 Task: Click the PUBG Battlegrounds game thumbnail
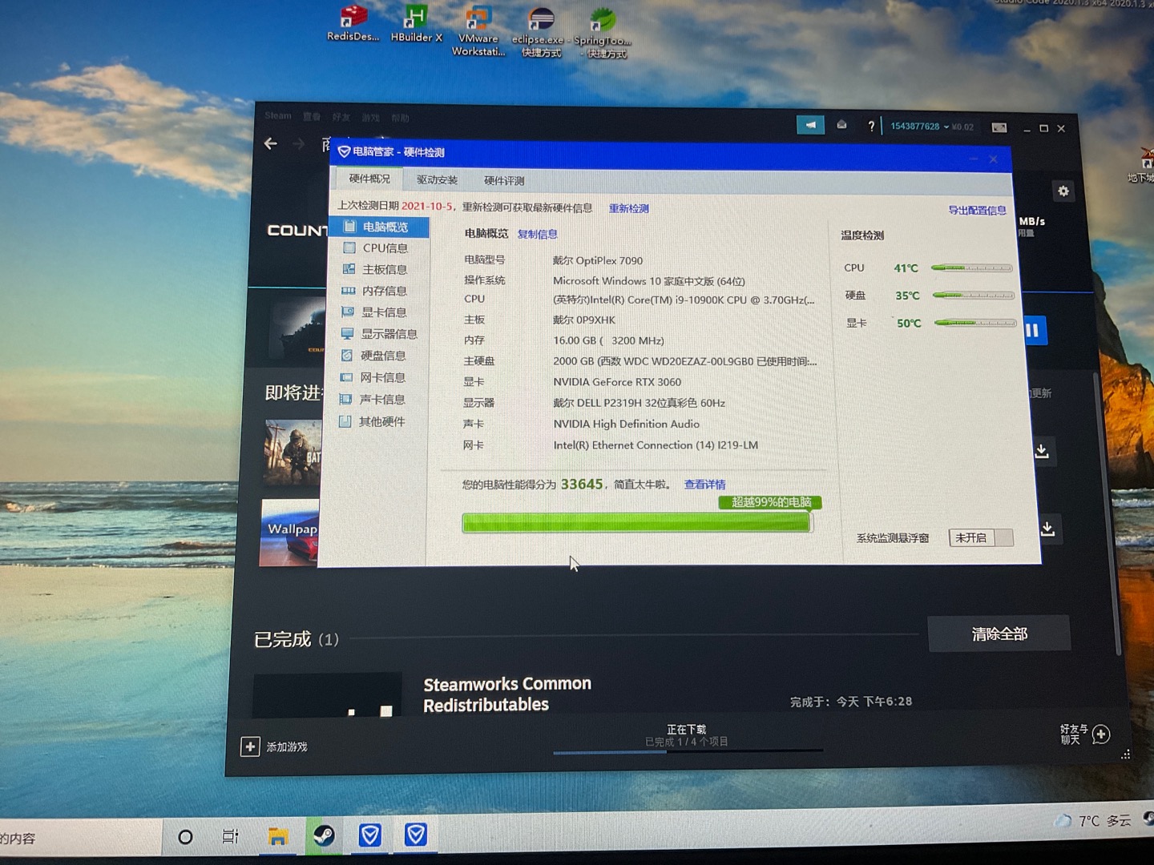click(x=293, y=452)
